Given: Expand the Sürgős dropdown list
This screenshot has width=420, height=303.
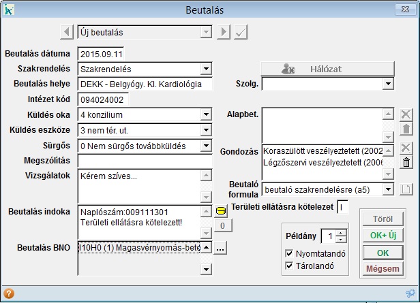Looking at the screenshot, I should coord(207,145).
